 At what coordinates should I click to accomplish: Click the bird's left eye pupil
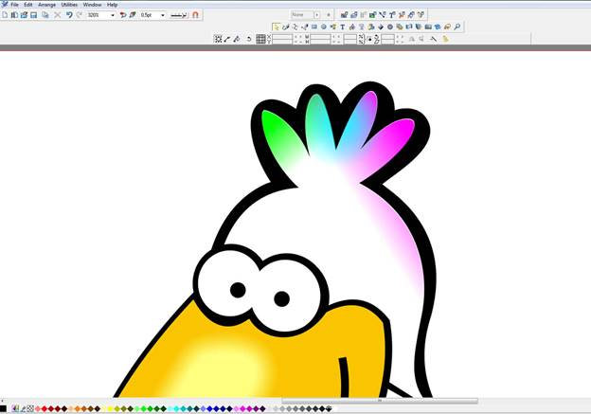238,290
